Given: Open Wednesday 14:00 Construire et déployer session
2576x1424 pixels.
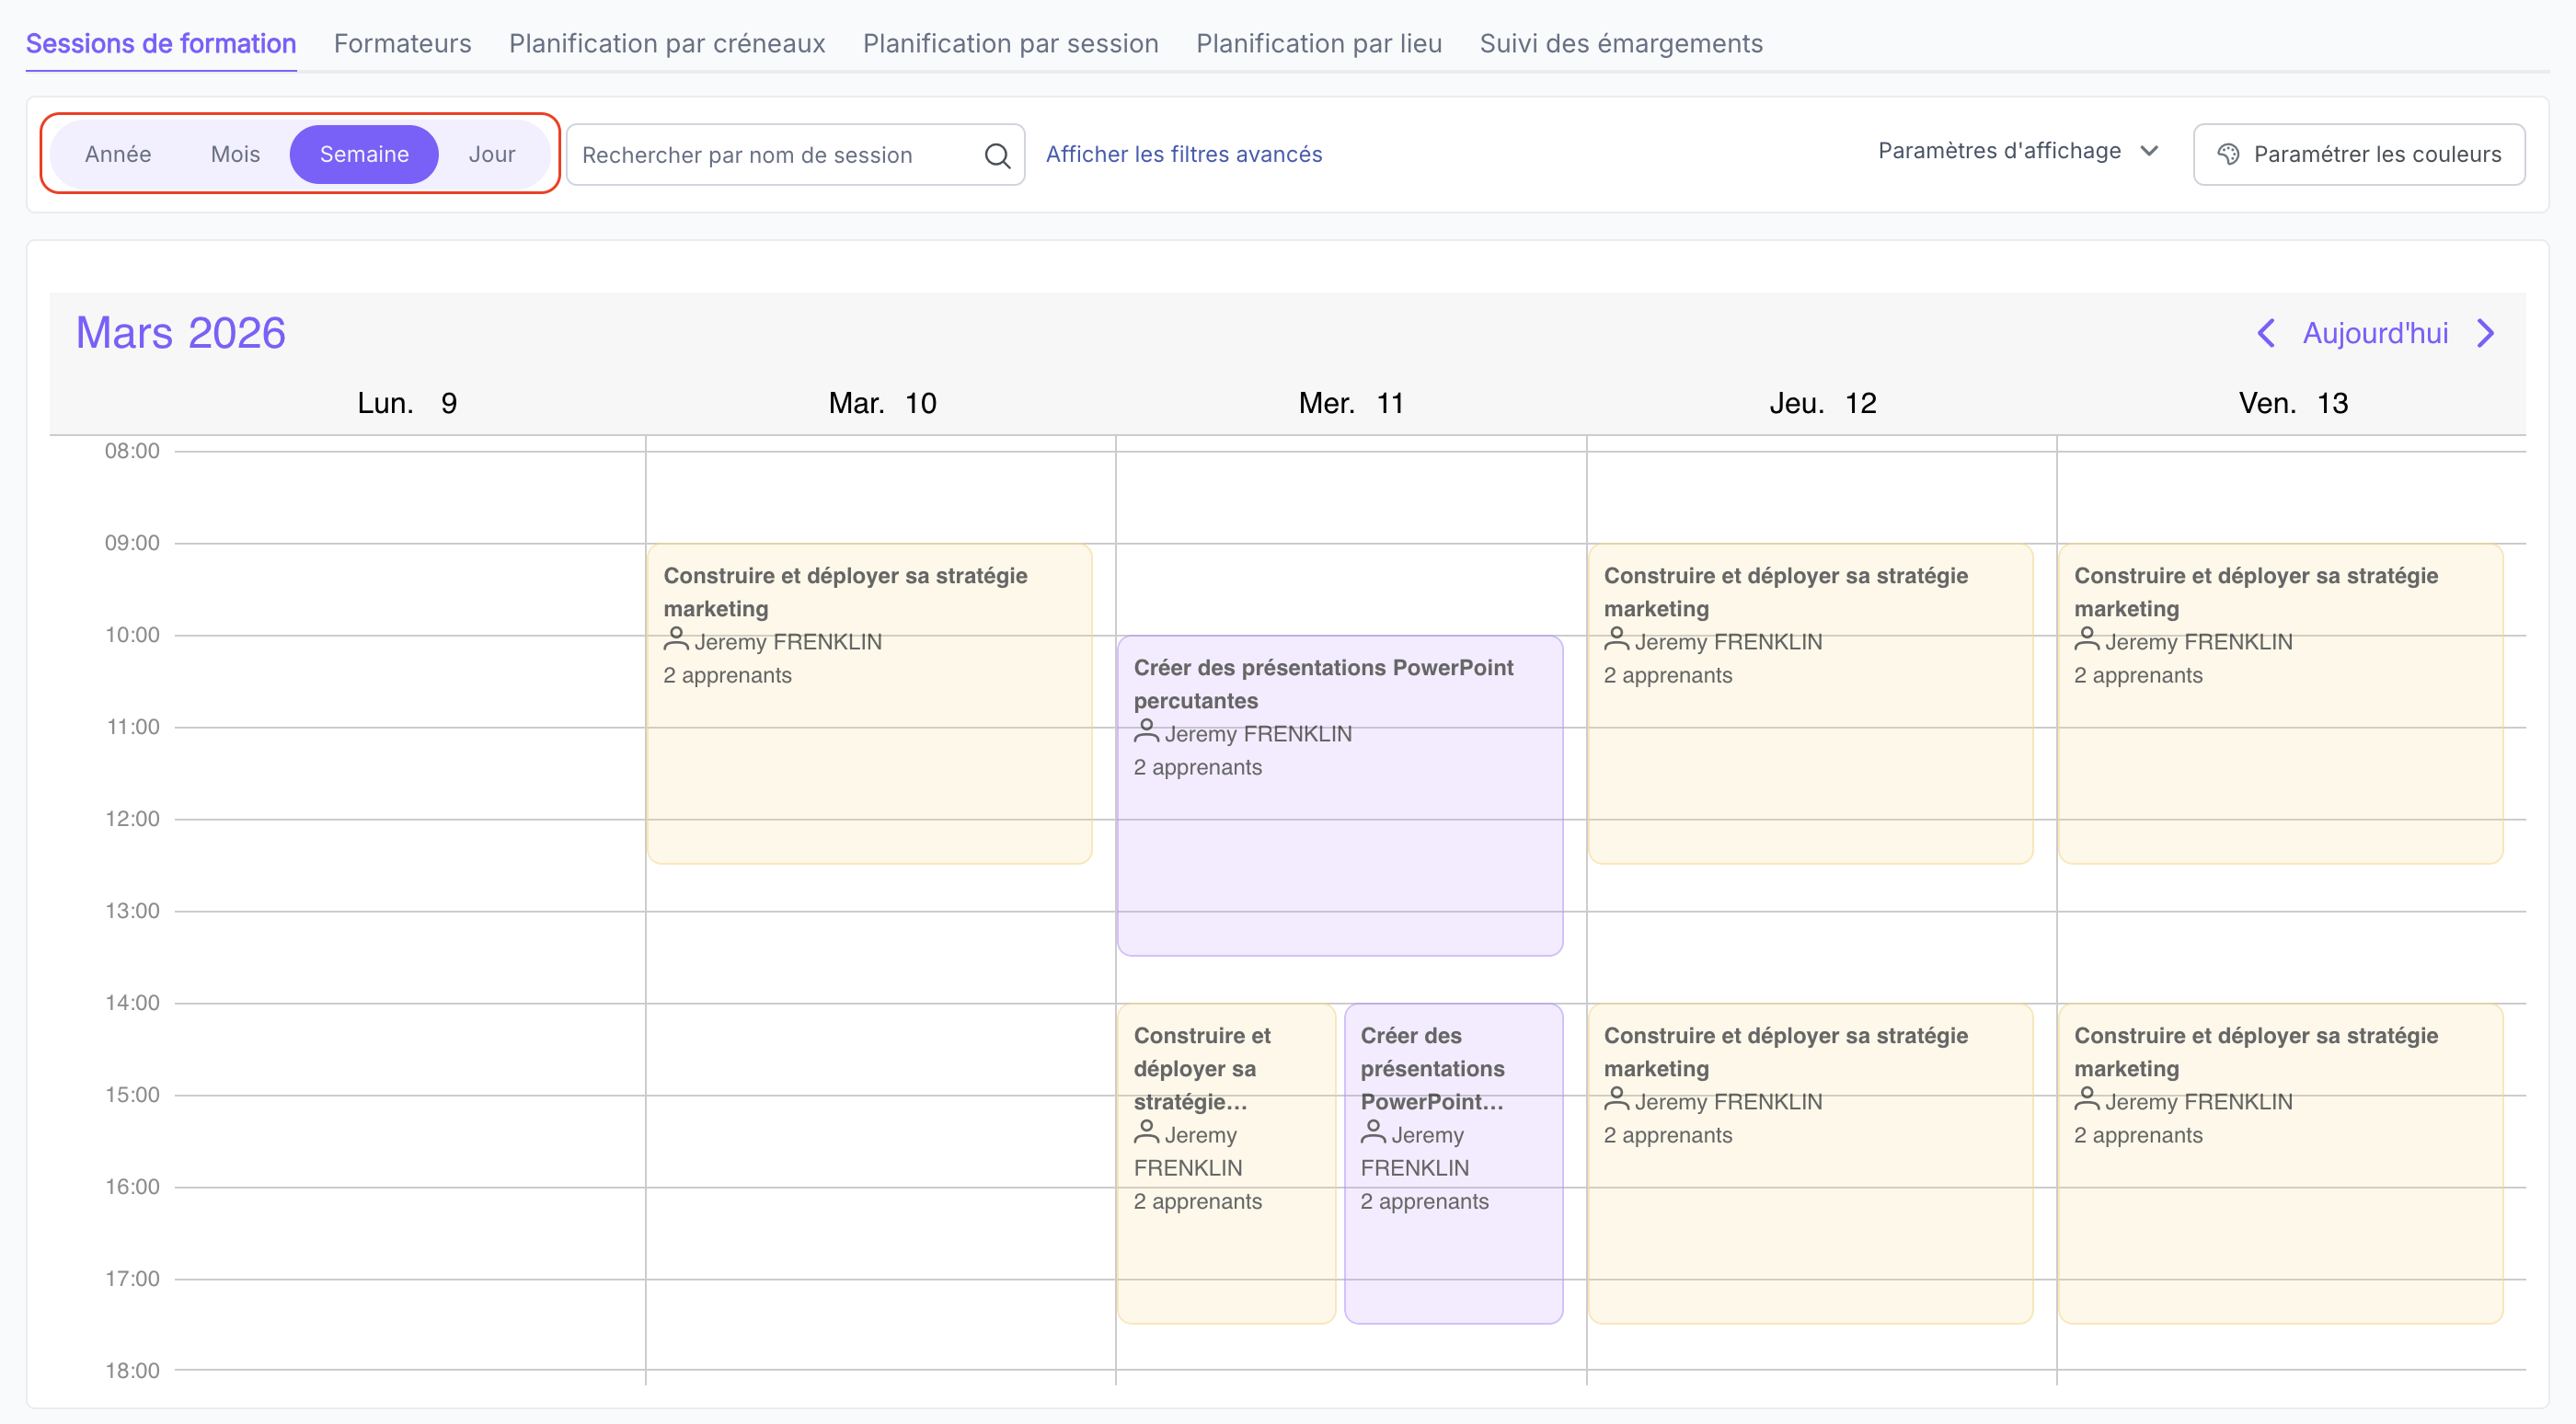Looking at the screenshot, I should point(1226,1163).
